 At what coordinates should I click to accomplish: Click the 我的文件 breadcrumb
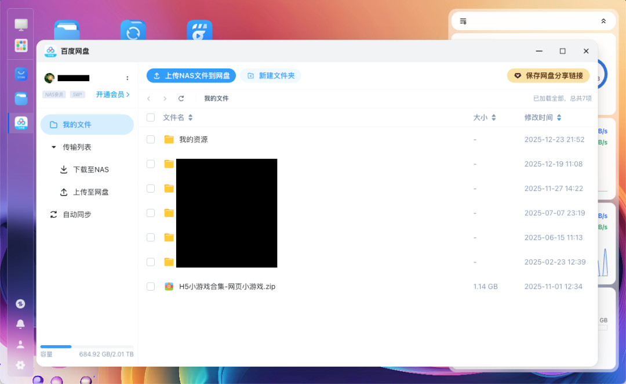coord(216,98)
